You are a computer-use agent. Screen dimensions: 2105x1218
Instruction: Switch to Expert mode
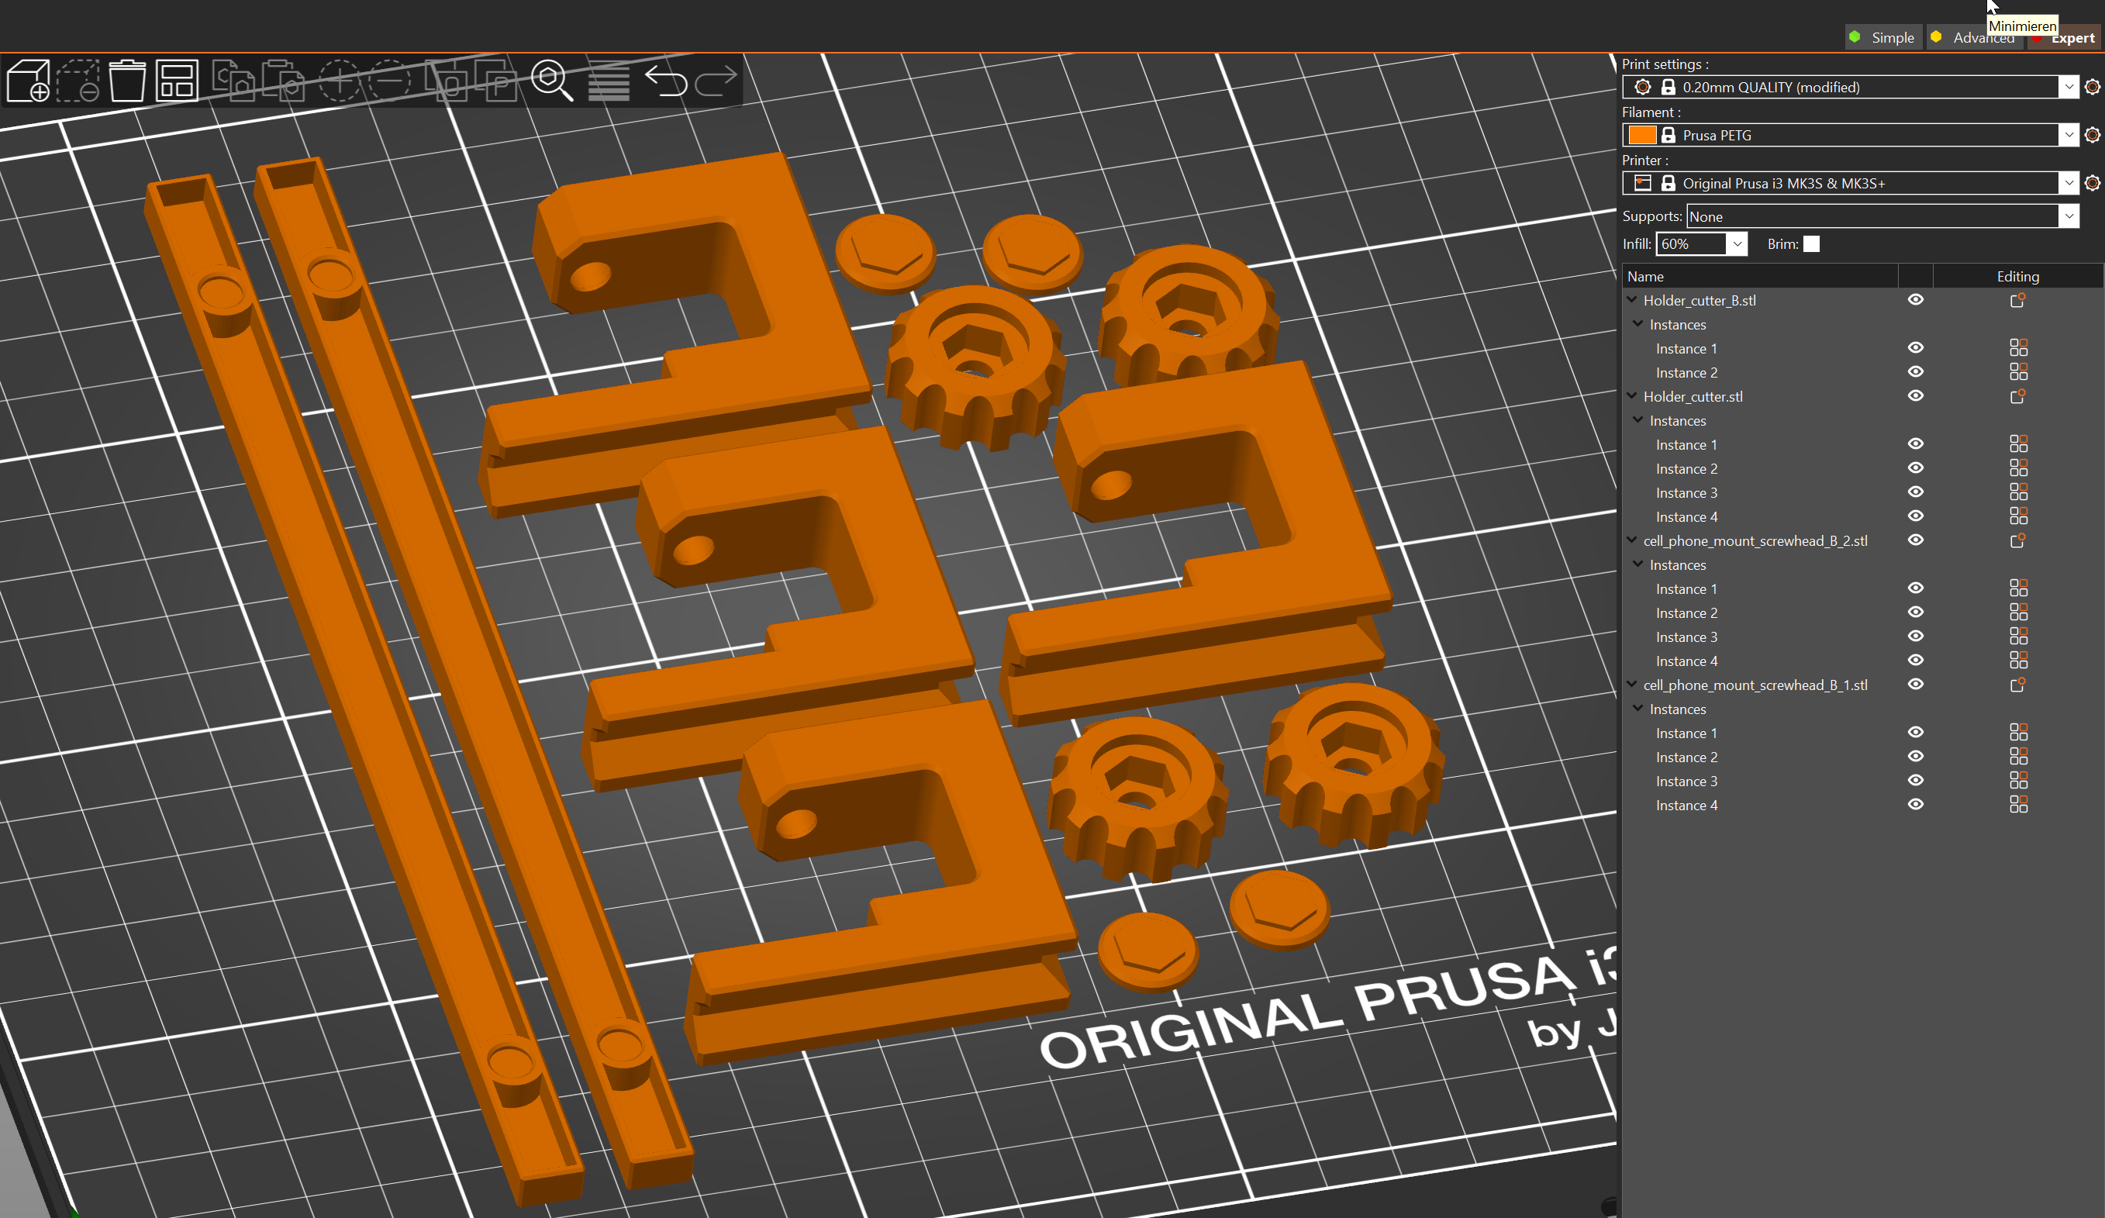click(2071, 39)
